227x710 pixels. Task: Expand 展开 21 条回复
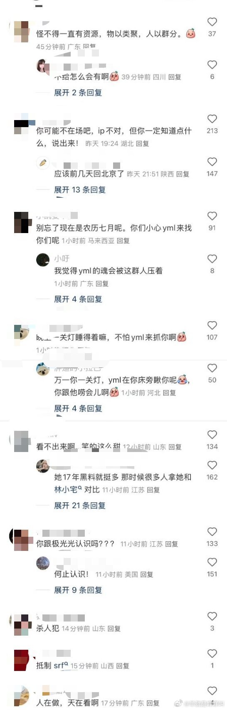[80, 506]
